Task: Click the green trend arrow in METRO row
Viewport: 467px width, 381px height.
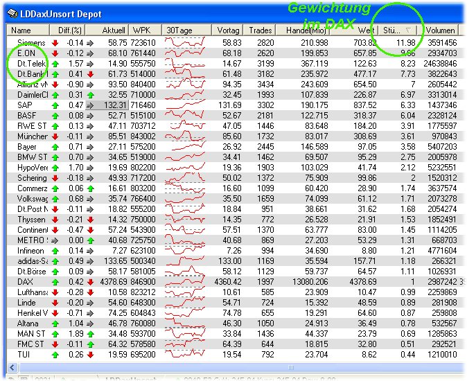Action: click(91, 240)
